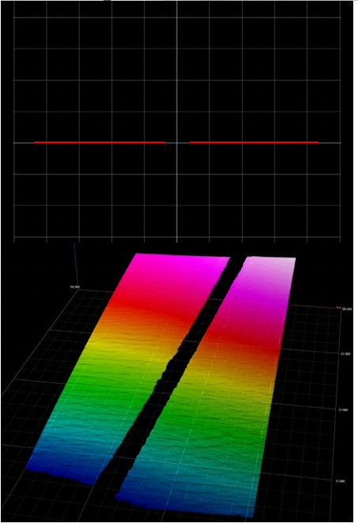Click the left red profile line segment
The width and height of the screenshot is (358, 527).
pos(100,142)
